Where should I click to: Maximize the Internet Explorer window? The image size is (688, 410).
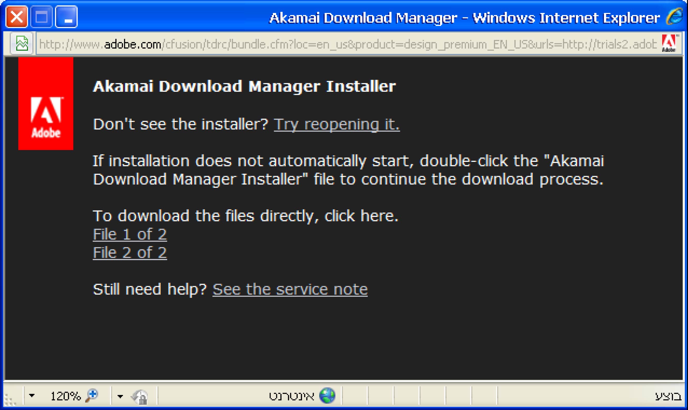(x=41, y=17)
